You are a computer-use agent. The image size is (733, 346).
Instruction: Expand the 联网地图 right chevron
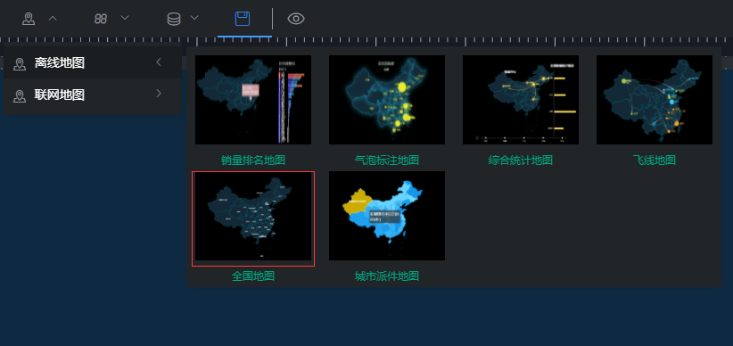159,94
